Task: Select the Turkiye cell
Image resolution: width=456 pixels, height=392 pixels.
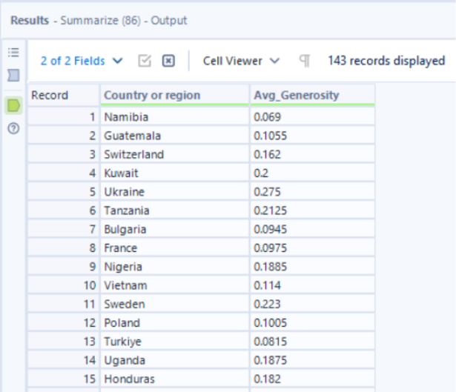Action: 174,342
